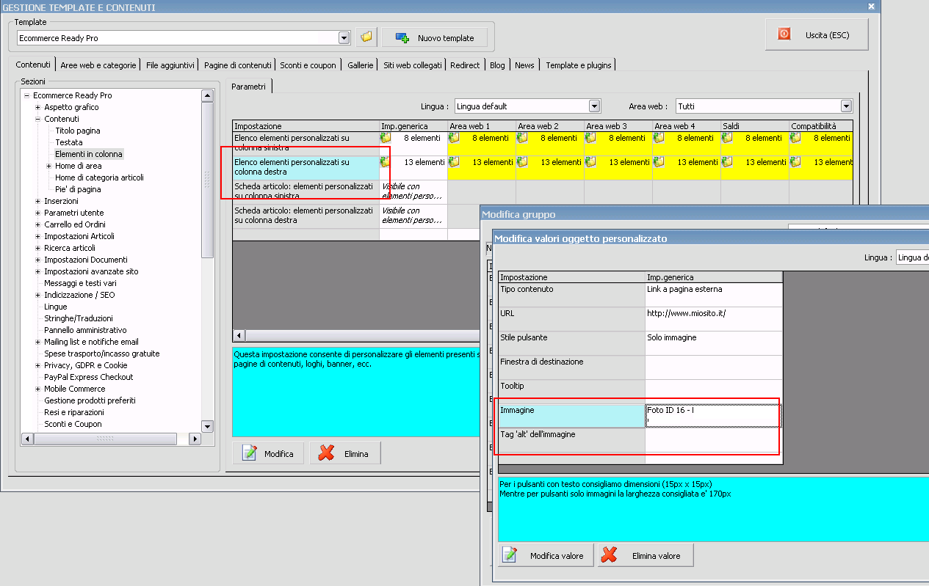The height and width of the screenshot is (586, 929).
Task: Open the Template dropdown Ecommerce Ready Pro
Action: point(344,38)
